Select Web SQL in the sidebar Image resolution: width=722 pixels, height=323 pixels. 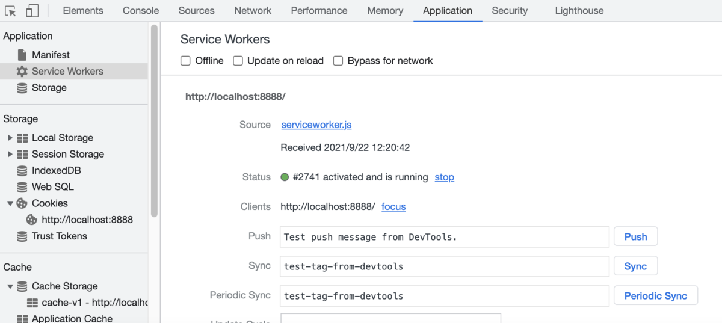click(53, 187)
